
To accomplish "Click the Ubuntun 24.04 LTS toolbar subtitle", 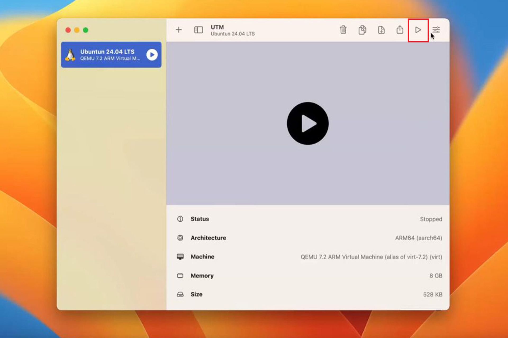I will (x=233, y=34).
